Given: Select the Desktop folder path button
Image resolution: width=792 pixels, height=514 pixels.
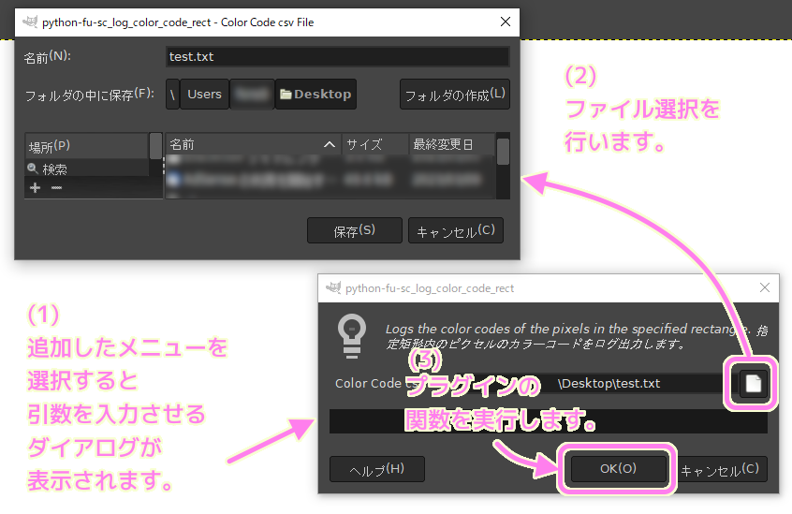Looking at the screenshot, I should 315,95.
